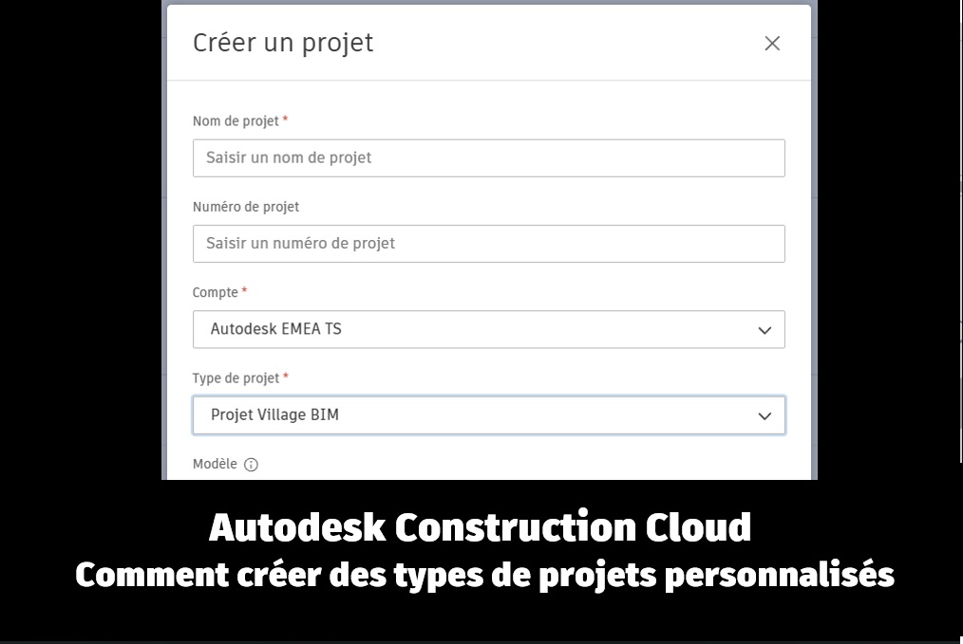963x644 pixels.
Task: Click the Numéro de projet label
Action: [x=245, y=206]
